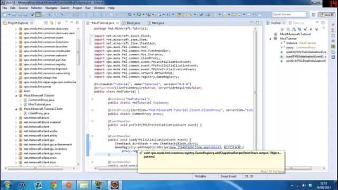Viewport: 338px width, 190px height.
Task: Click the Open Type toolbar icon
Action: 179,14
